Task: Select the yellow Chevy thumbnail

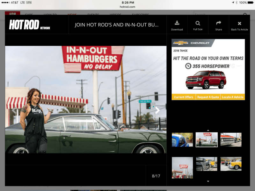Action: pyautogui.click(x=231, y=164)
